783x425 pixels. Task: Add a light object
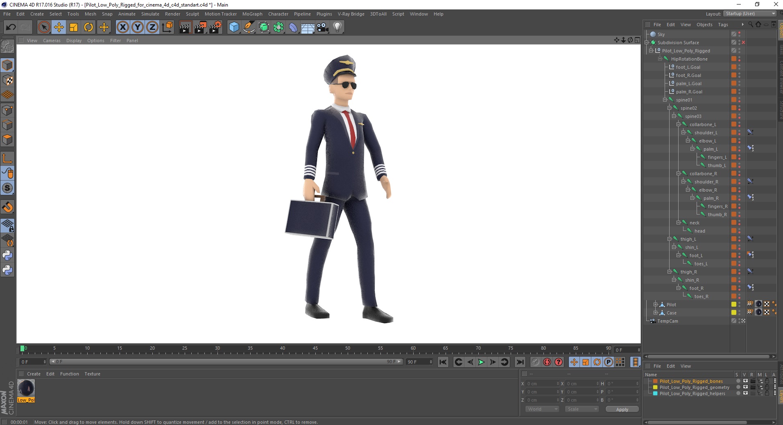click(337, 27)
